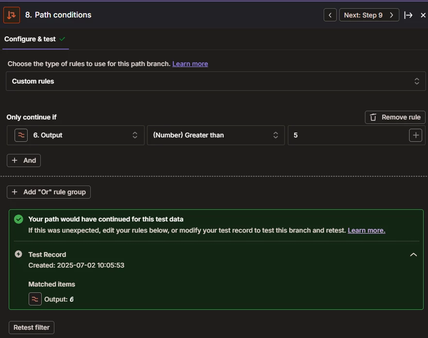
Task: Open Learn more link in test result
Action: coord(366,230)
